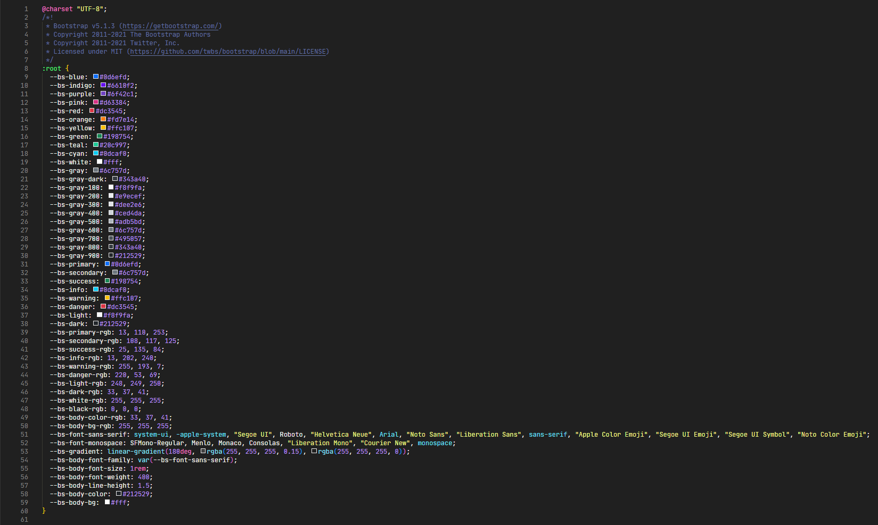Click the 'Twitter, Inc.' comment text

(x=155, y=43)
